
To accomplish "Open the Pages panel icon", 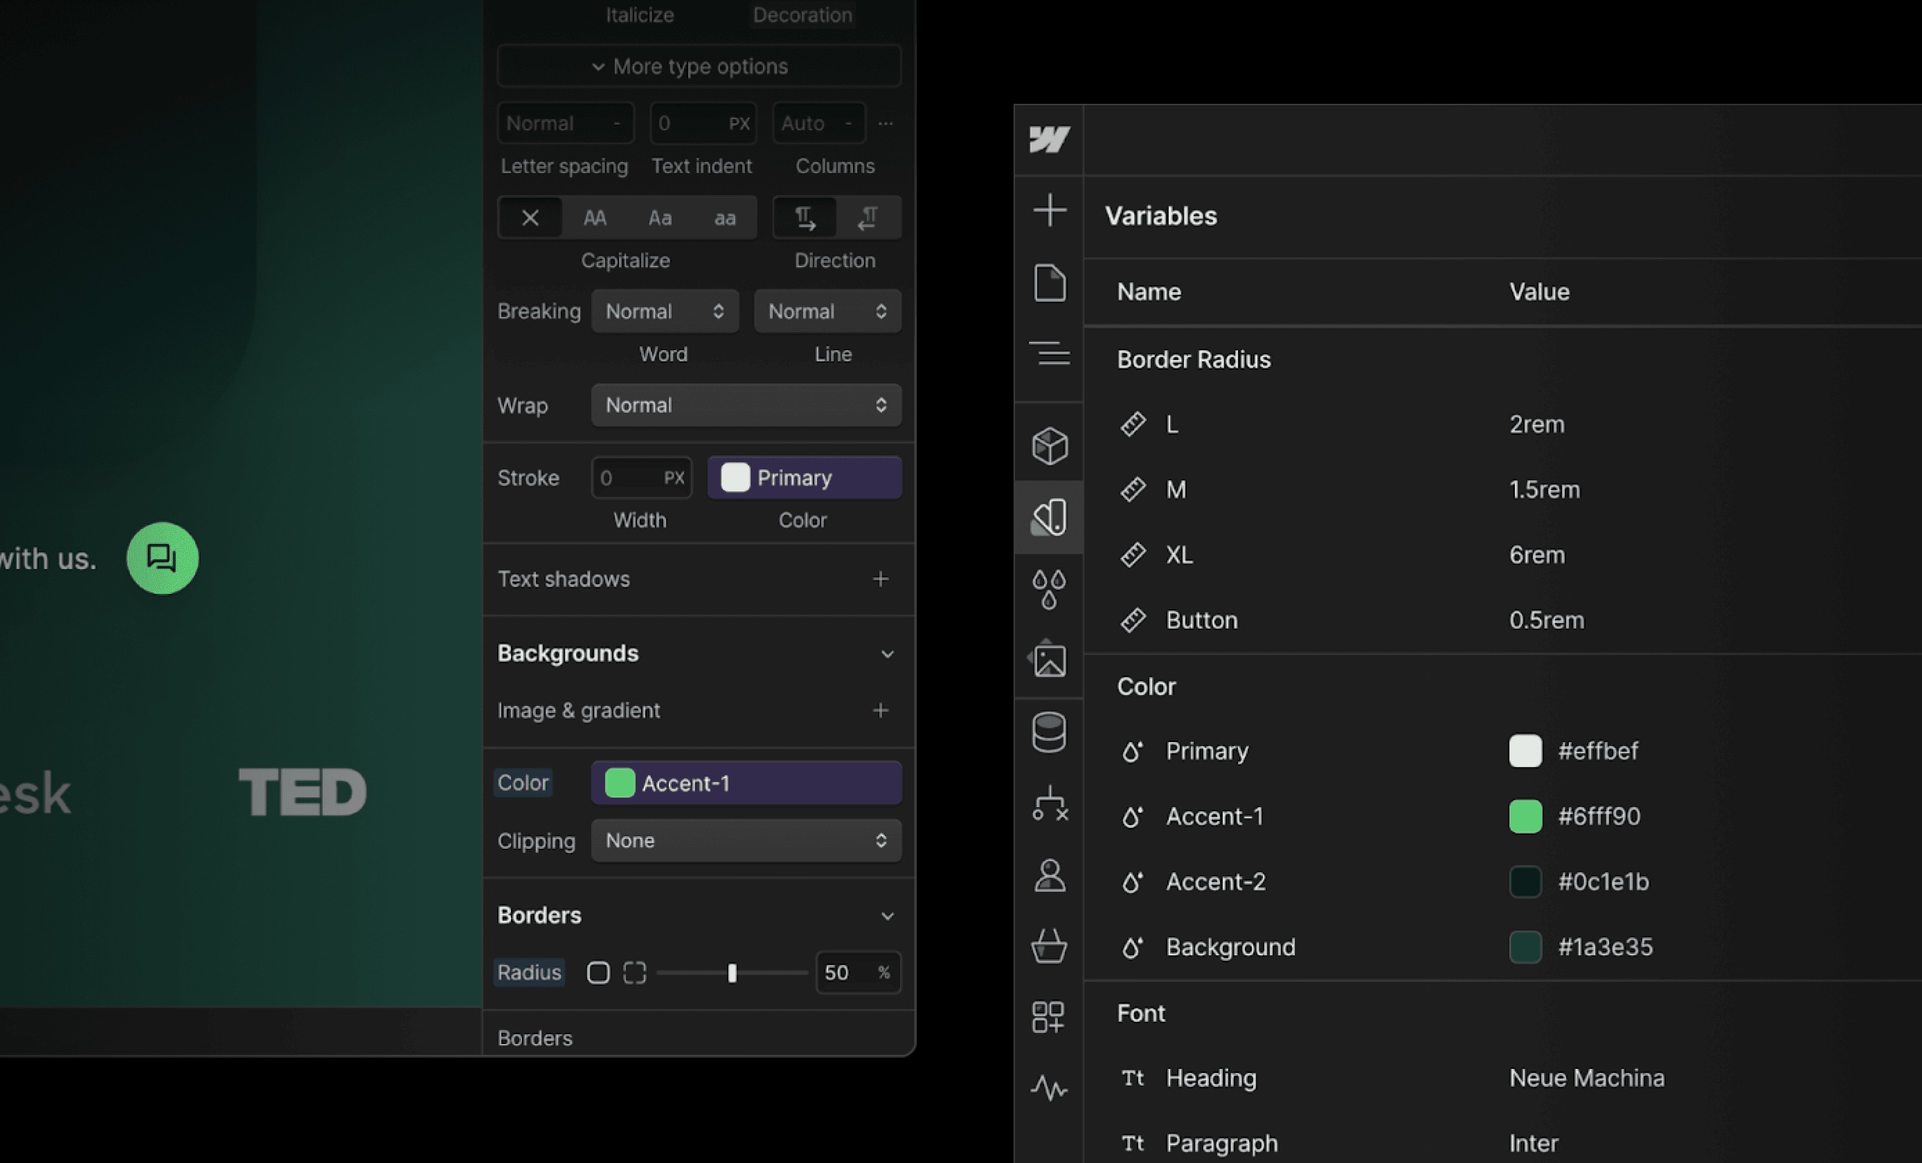I will (x=1049, y=282).
